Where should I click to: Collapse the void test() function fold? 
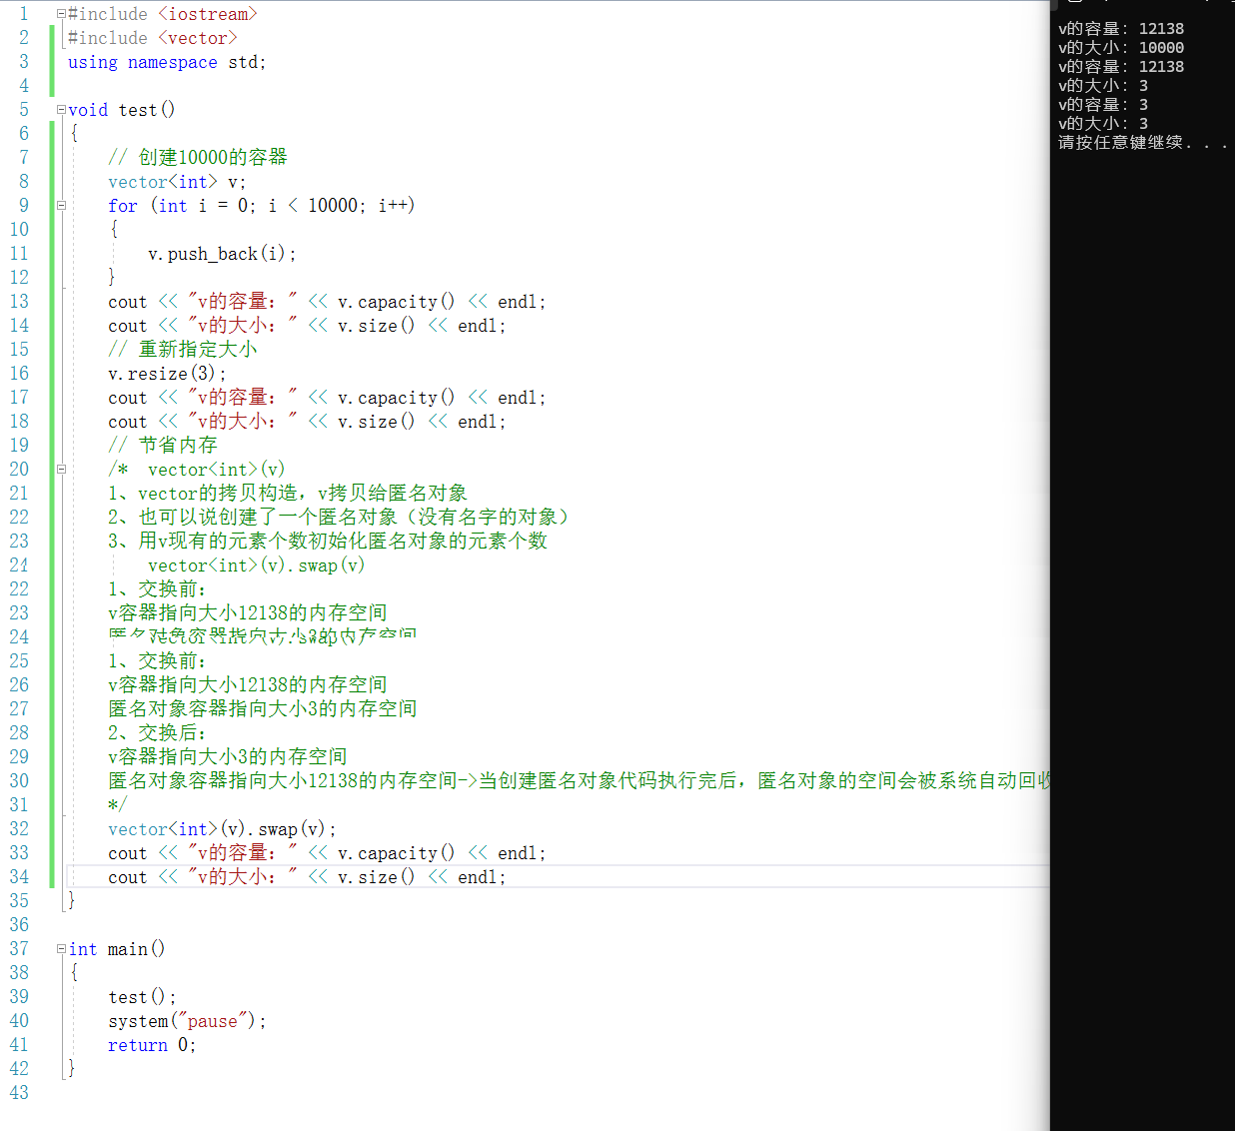point(61,110)
